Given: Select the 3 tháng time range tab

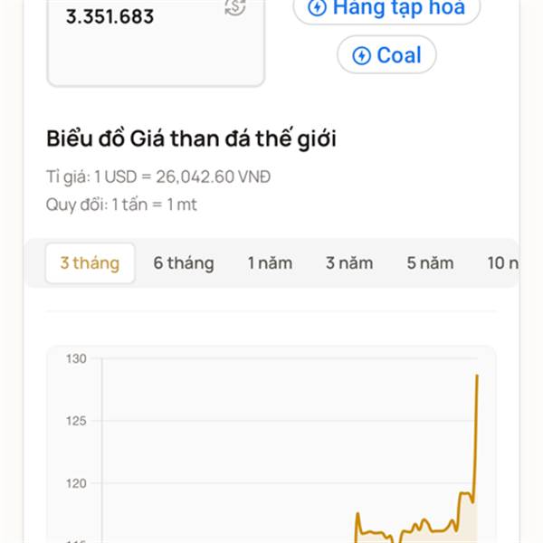Looking at the screenshot, I should pos(90,263).
